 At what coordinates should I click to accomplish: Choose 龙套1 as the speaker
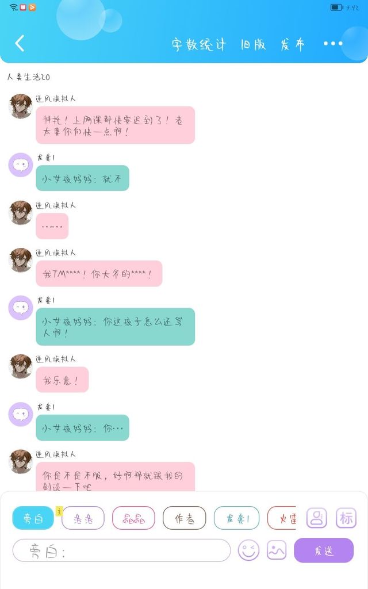click(237, 518)
